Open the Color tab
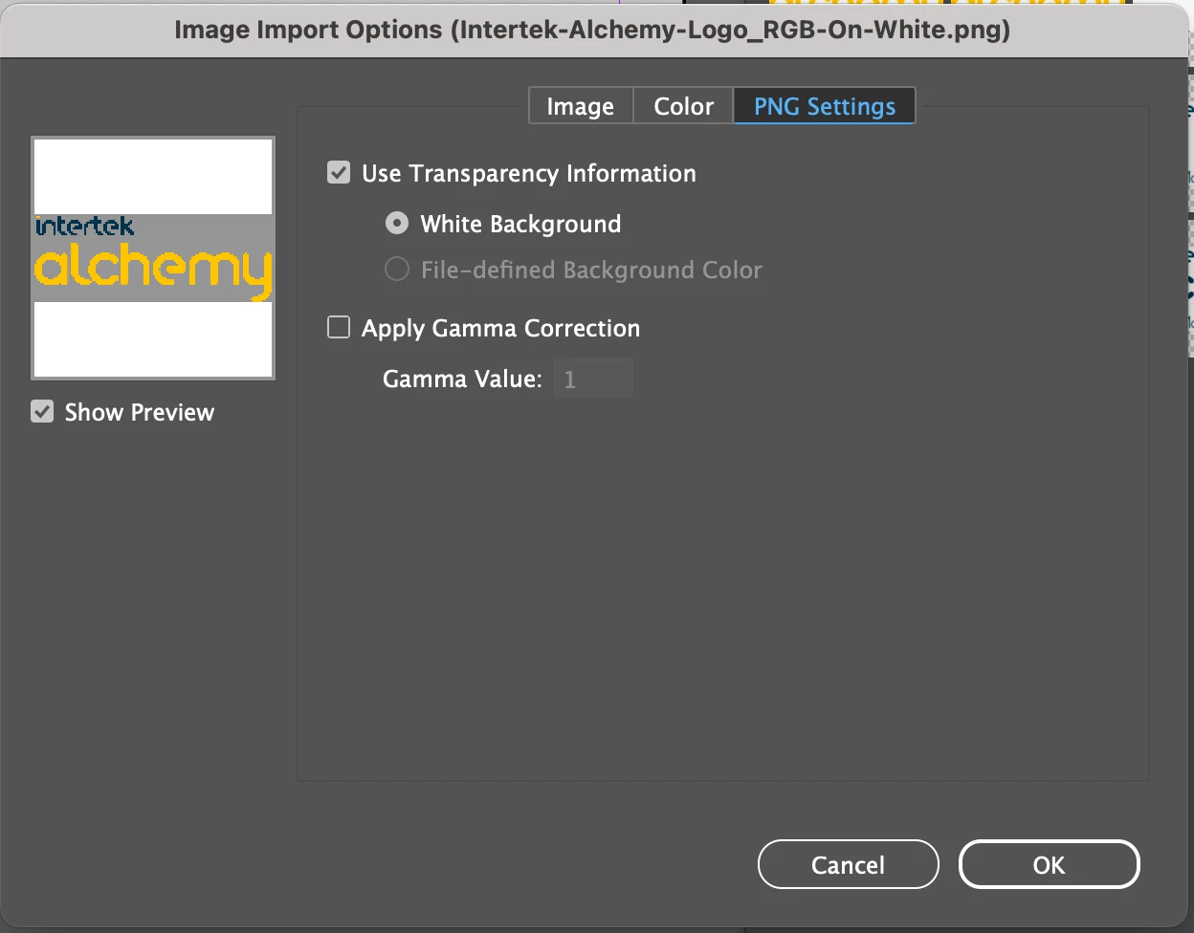The height and width of the screenshot is (933, 1194). pyautogui.click(x=683, y=106)
